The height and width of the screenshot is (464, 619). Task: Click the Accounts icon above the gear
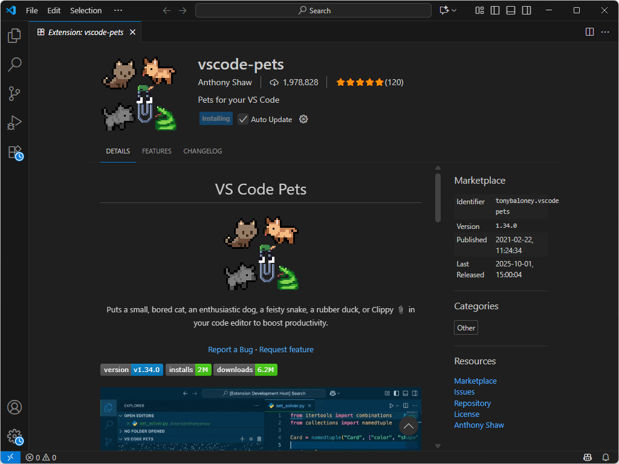(15, 408)
